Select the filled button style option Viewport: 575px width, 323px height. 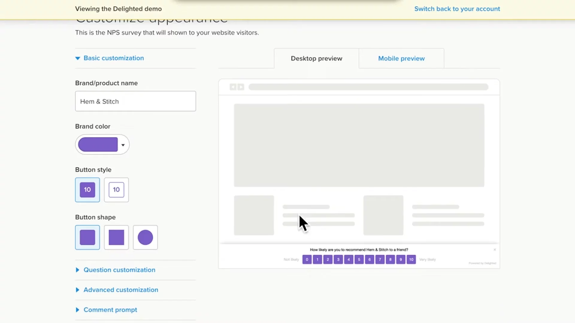(x=87, y=190)
